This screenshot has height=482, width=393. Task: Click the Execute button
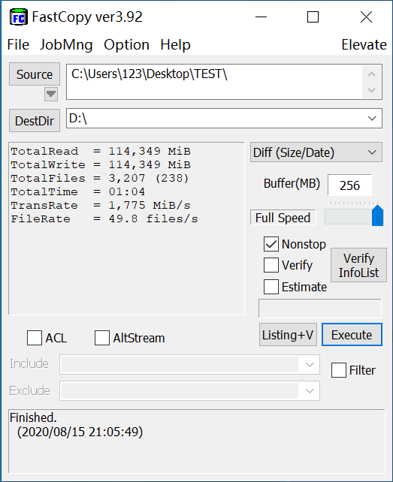point(352,334)
